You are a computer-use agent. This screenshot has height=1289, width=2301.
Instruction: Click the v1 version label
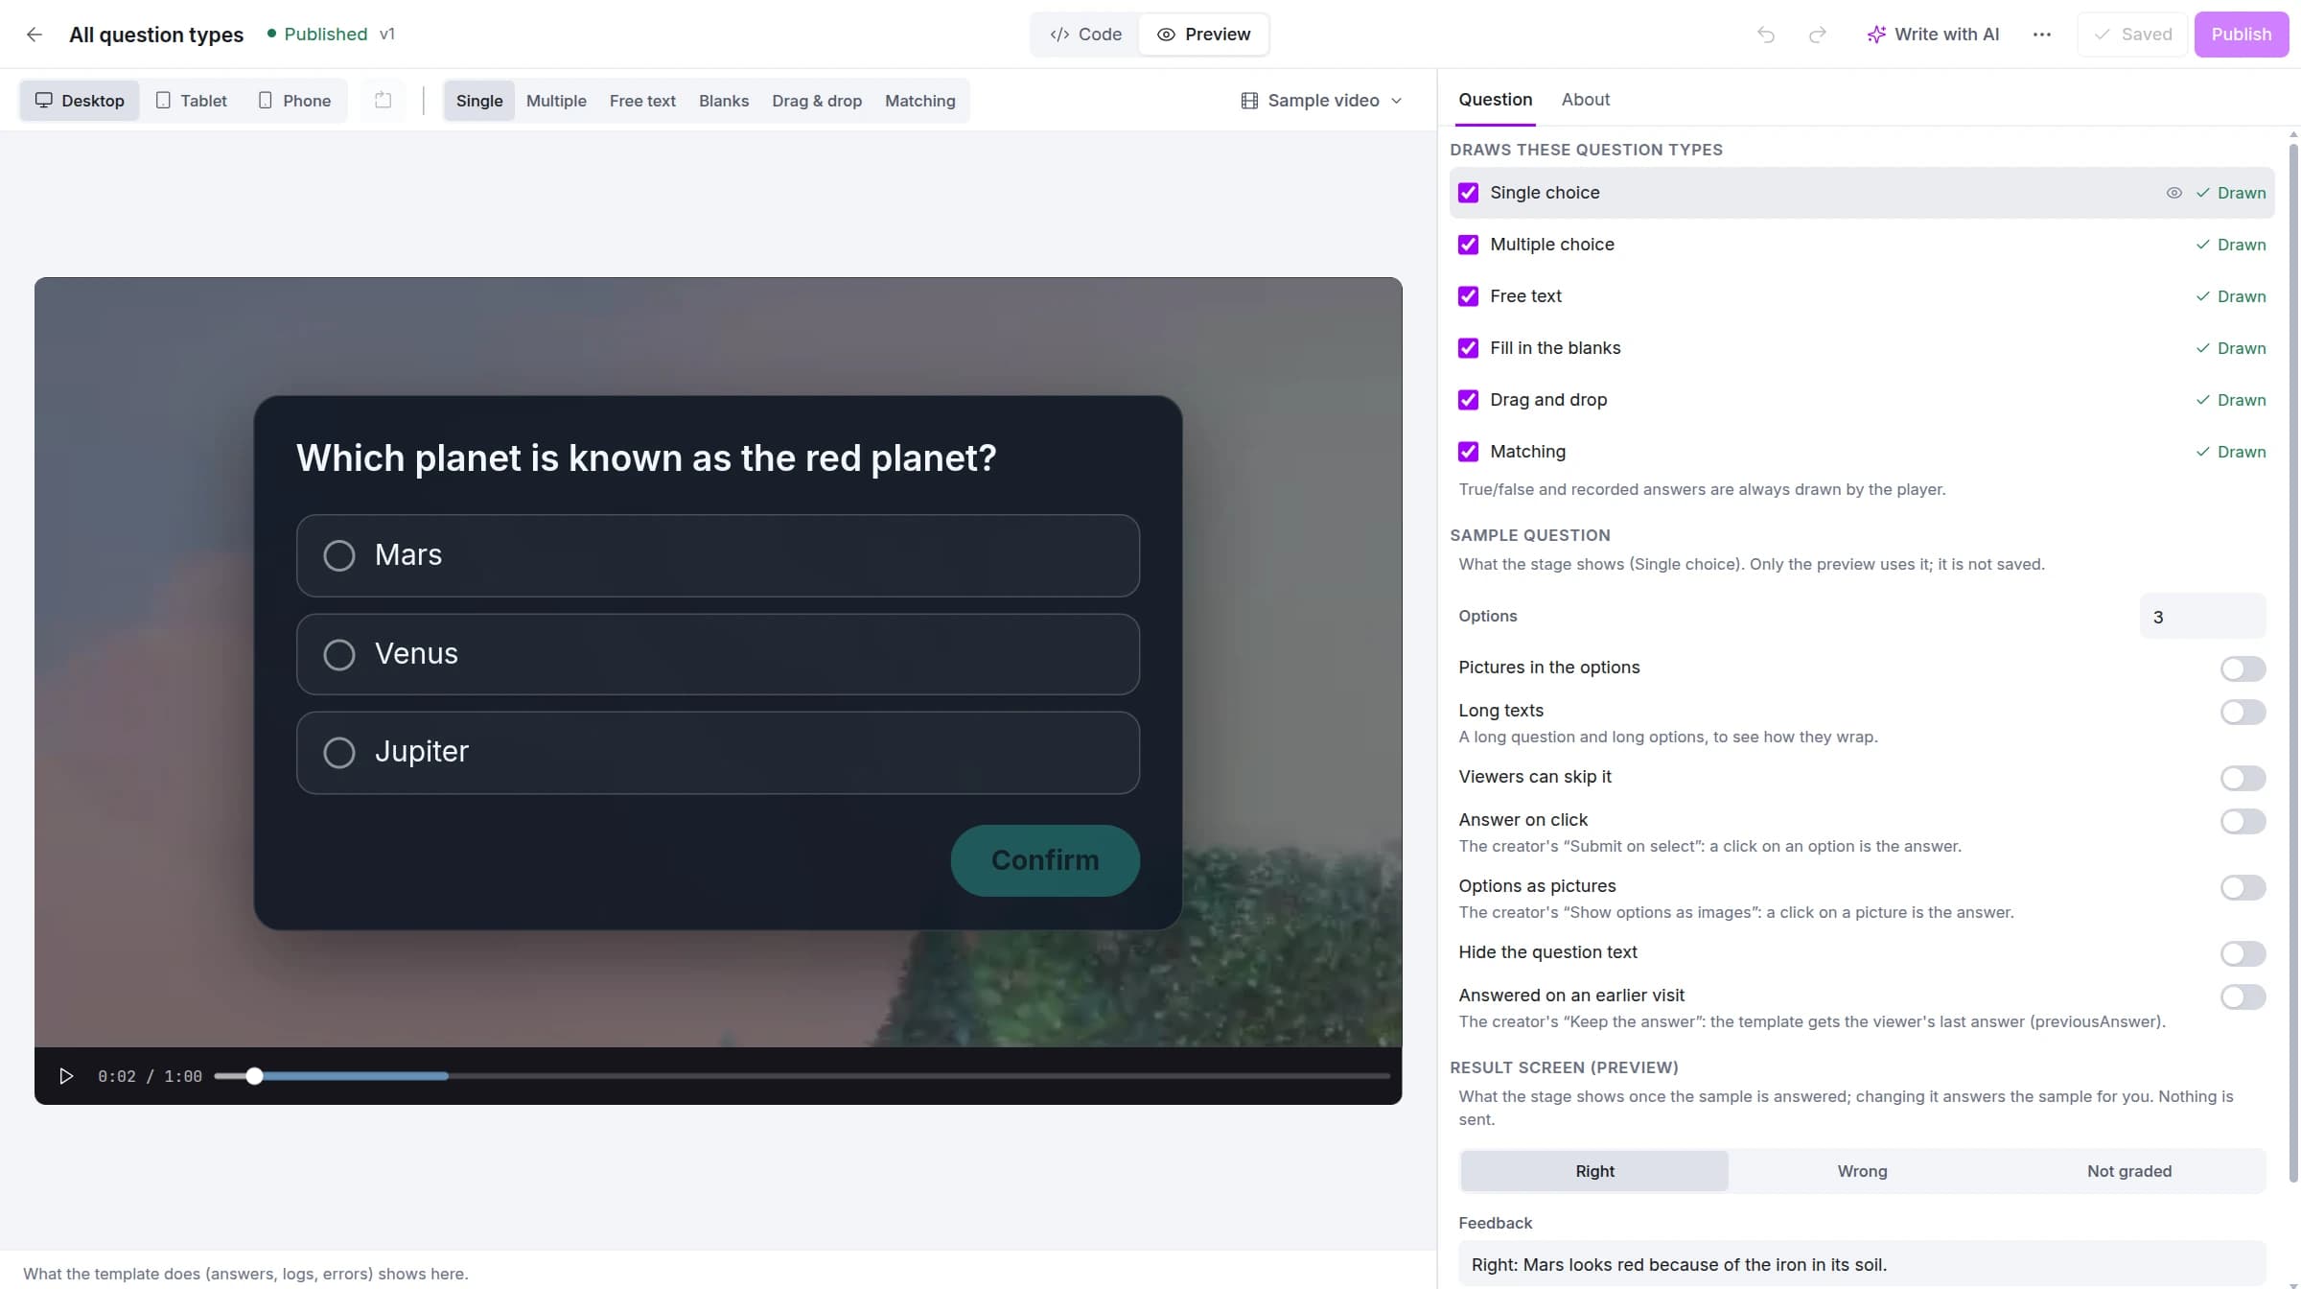pyautogui.click(x=387, y=35)
